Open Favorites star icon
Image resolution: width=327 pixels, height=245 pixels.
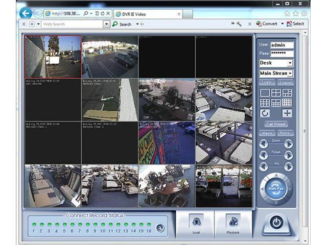[x=296, y=14]
